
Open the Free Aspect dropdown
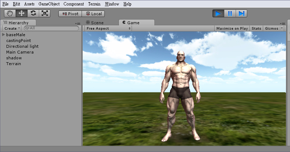pos(108,29)
